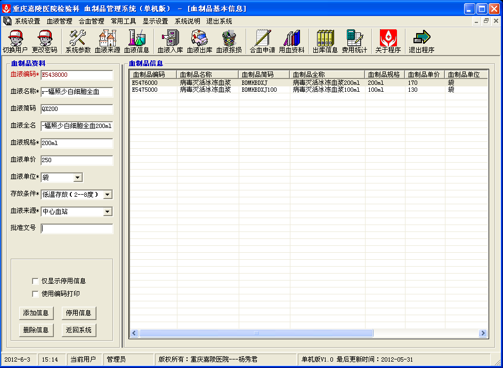Open 出库信息 binders icon

(x=325, y=42)
